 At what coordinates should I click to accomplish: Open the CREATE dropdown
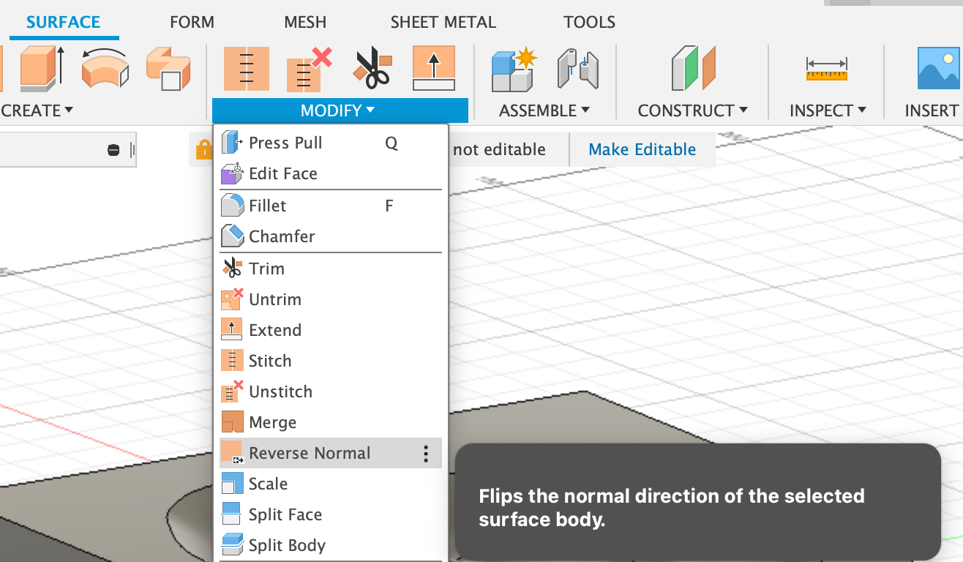click(x=35, y=110)
